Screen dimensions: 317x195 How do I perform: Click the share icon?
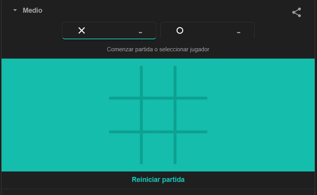pyautogui.click(x=297, y=12)
